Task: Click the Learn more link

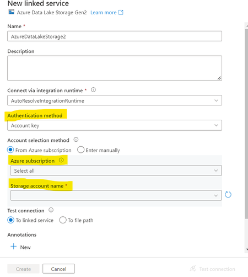Action: 104,13
